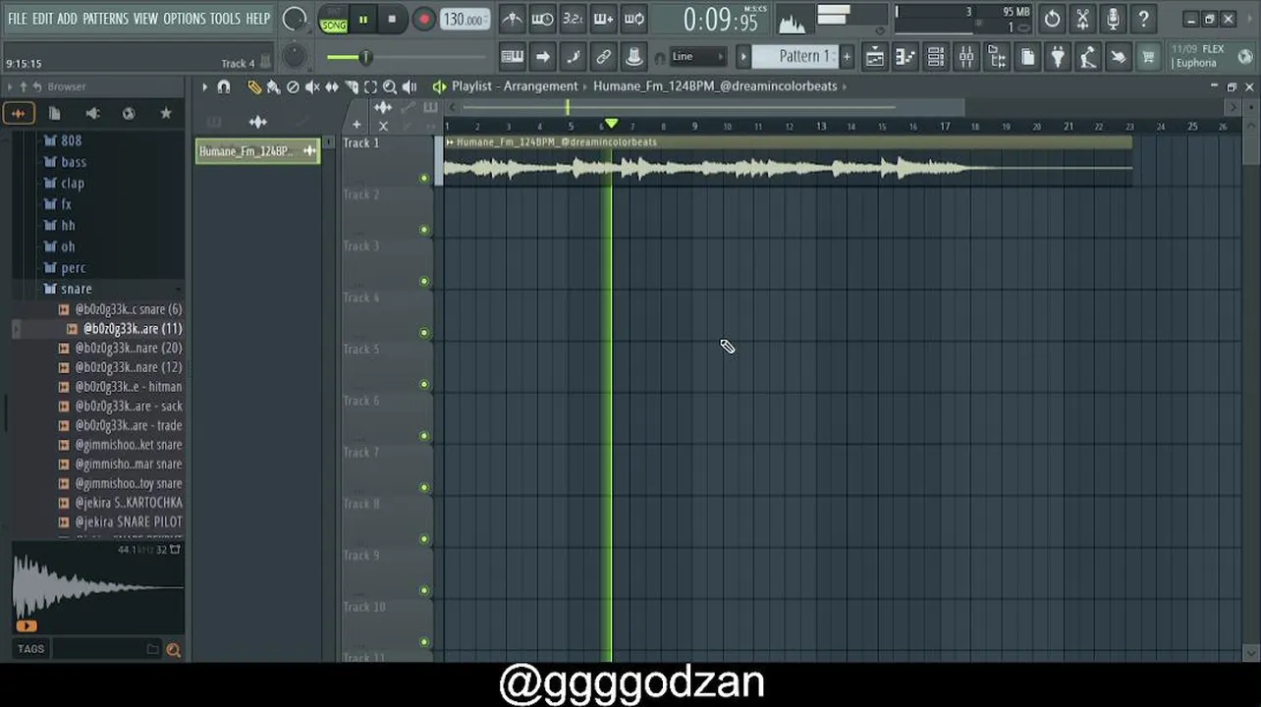This screenshot has width=1261, height=707.
Task: Toggle SONG/PAT playback mode
Action: 334,20
